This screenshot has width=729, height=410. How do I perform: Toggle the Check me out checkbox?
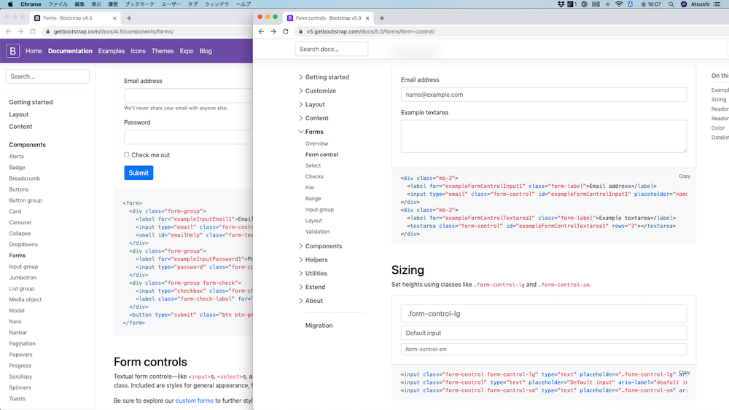pyautogui.click(x=126, y=154)
